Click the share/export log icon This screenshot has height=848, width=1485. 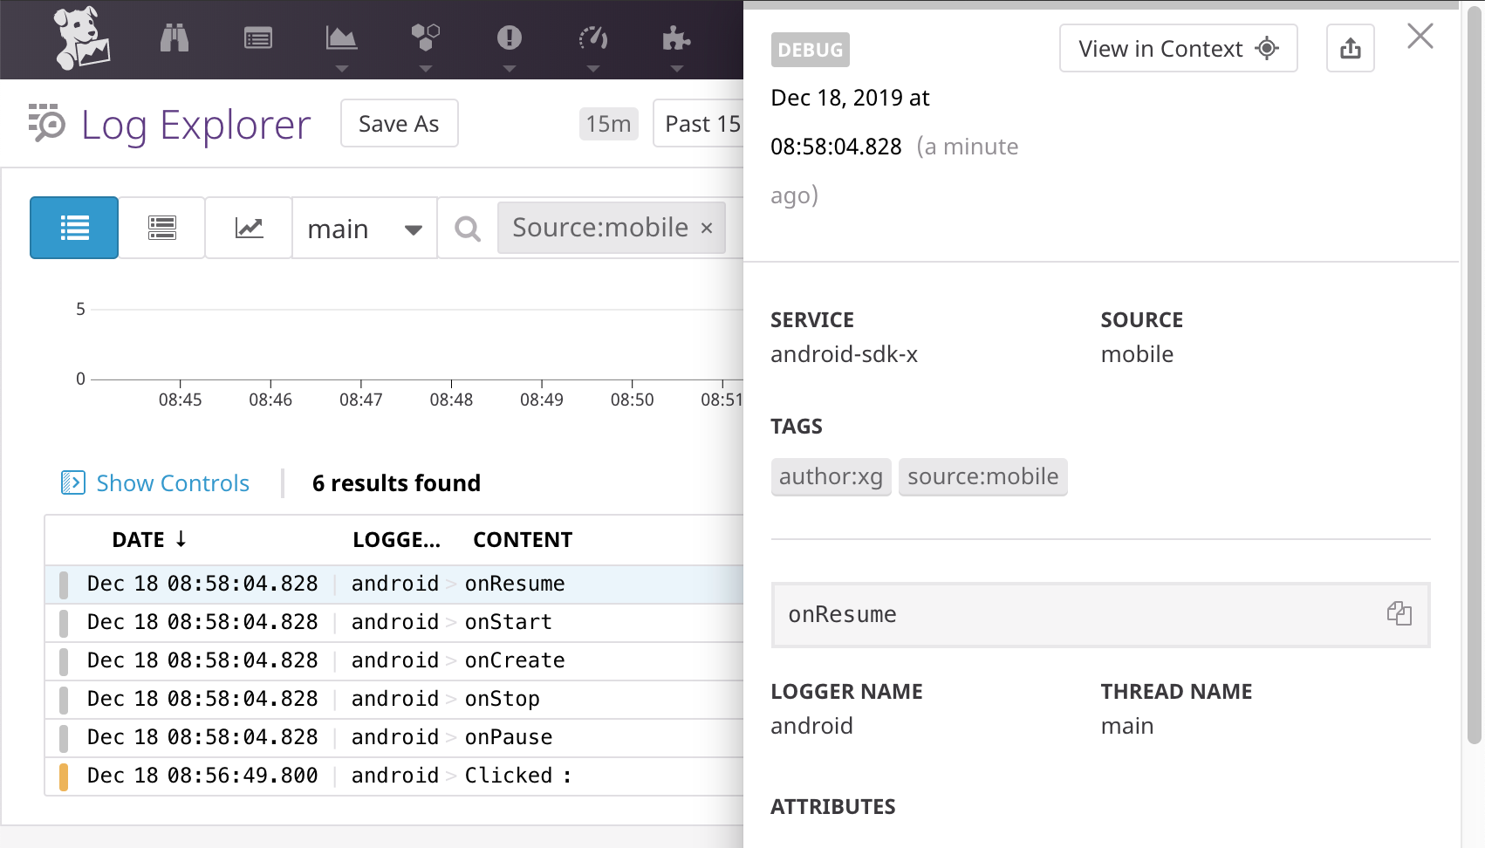(1351, 48)
